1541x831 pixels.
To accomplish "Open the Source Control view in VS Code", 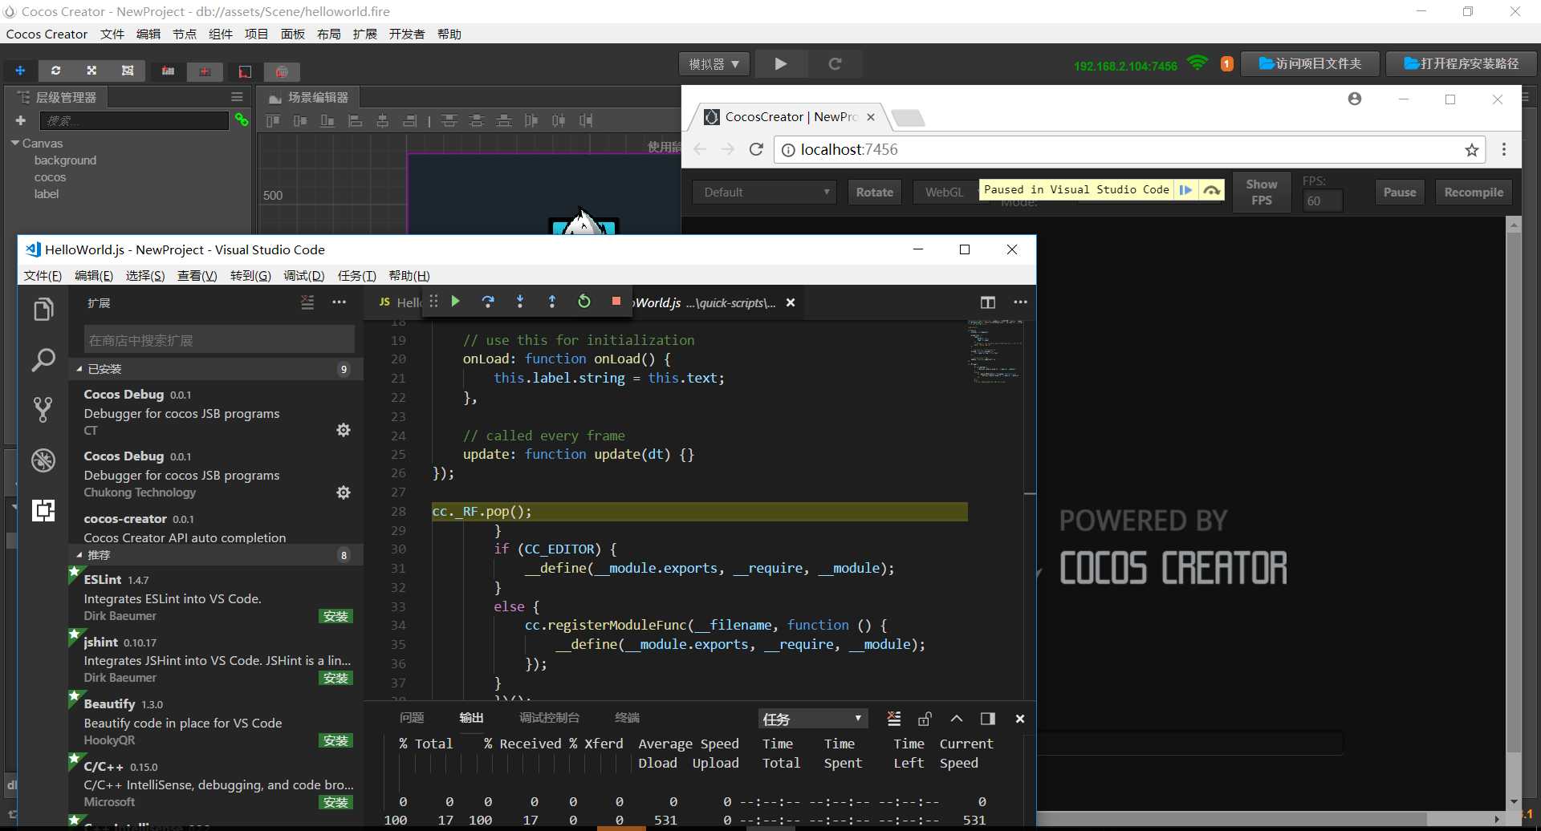I will click(43, 410).
